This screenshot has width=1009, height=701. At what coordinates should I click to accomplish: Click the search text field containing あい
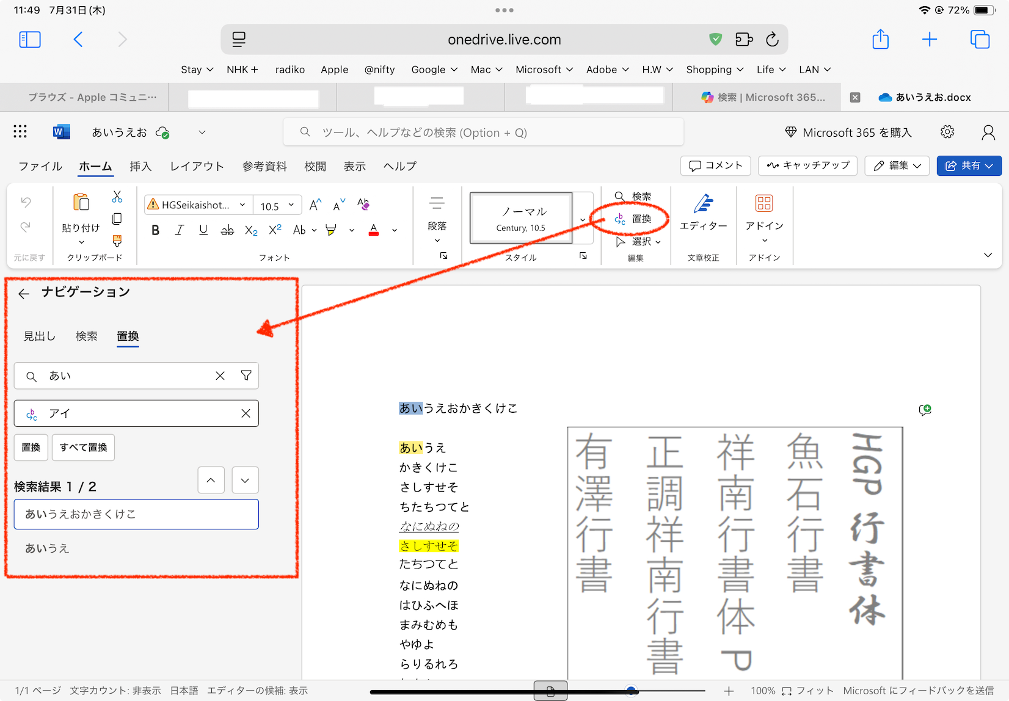(128, 376)
